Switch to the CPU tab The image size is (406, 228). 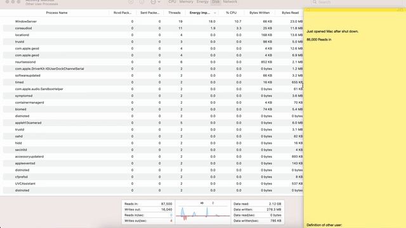pos(172,1)
